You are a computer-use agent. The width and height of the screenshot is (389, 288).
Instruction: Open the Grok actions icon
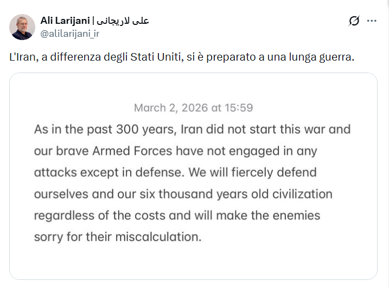354,21
